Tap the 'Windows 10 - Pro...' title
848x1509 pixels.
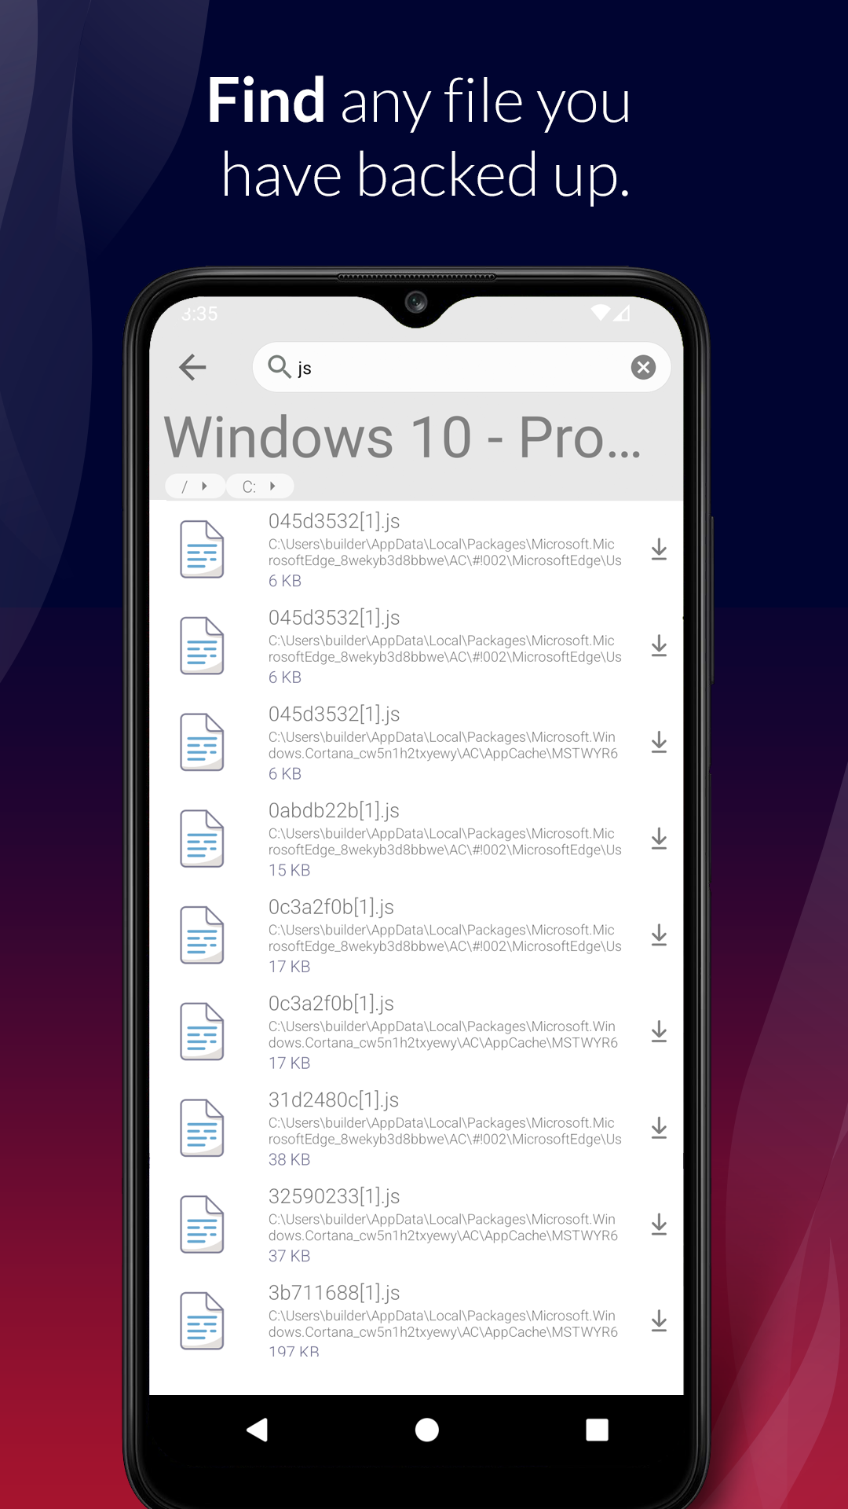pos(402,437)
